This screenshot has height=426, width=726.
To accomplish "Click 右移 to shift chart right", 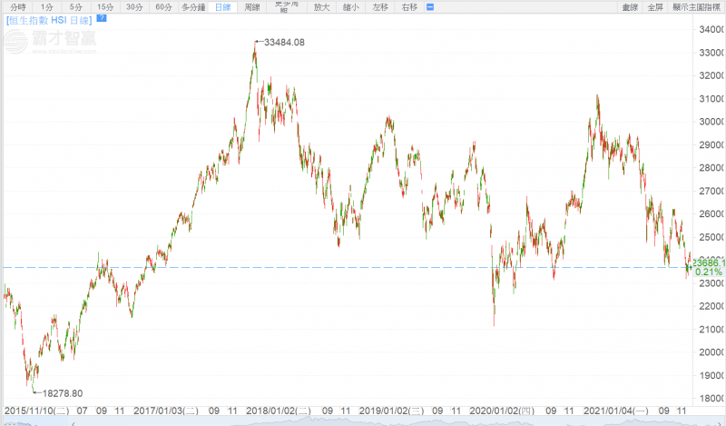I will (409, 7).
